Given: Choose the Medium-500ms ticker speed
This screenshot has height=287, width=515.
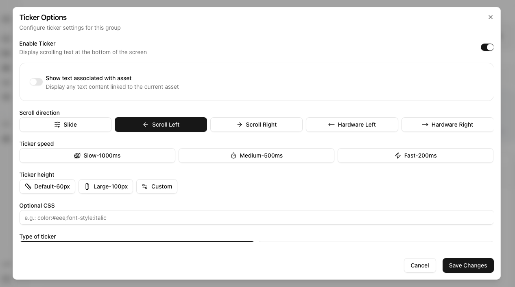Looking at the screenshot, I should pyautogui.click(x=256, y=156).
